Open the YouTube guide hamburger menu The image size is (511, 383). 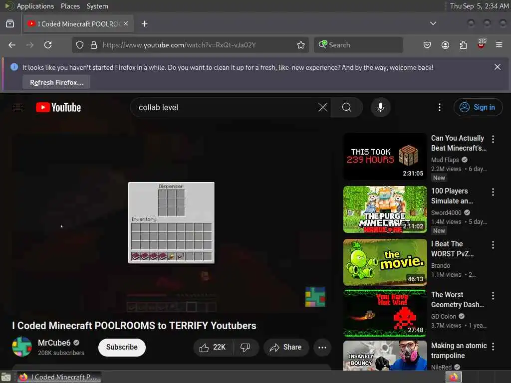[18, 107]
